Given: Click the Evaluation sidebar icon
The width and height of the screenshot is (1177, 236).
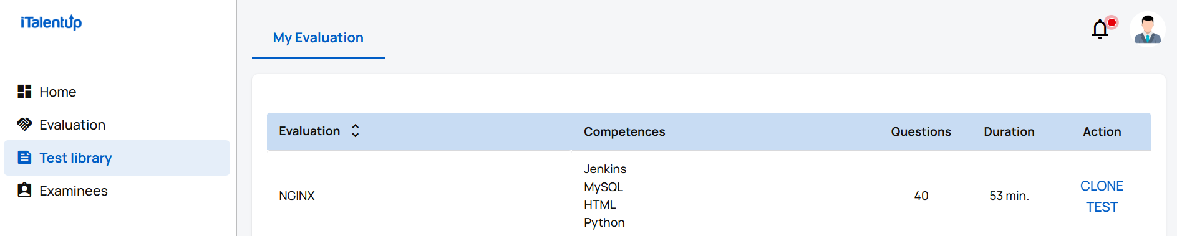Looking at the screenshot, I should [24, 125].
